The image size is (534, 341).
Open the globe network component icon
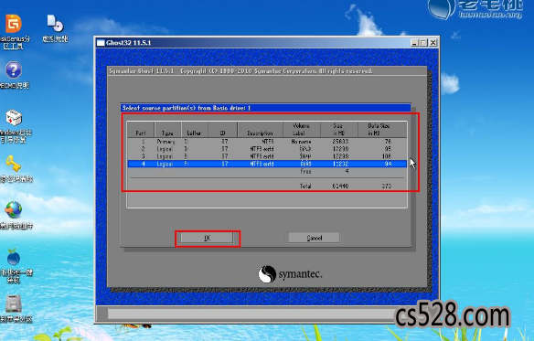pos(14,210)
